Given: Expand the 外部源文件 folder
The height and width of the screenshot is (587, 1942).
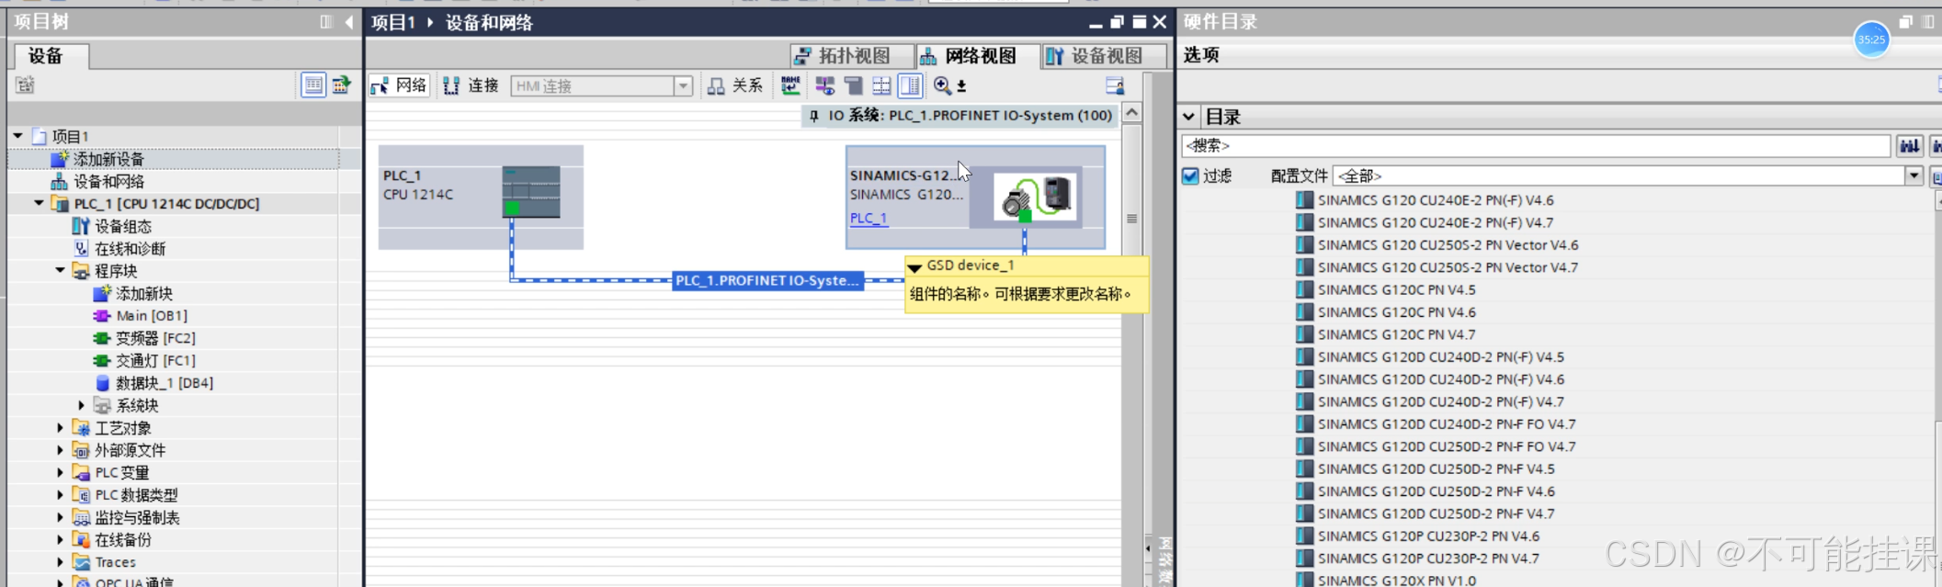Looking at the screenshot, I should point(60,450).
